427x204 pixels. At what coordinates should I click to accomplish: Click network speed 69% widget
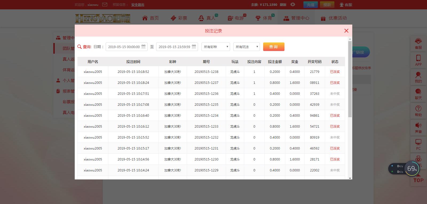(404, 169)
